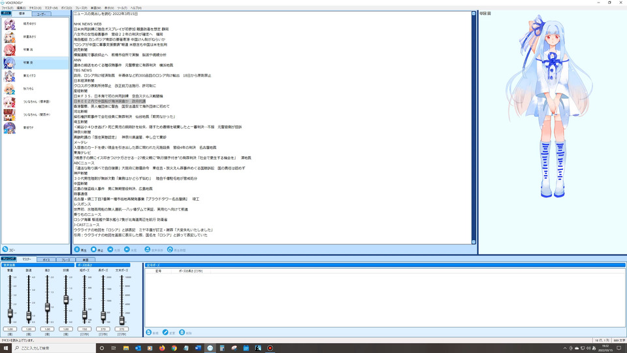The image size is (627, 353).
Task: Open the マスター menu
Action: point(51,8)
